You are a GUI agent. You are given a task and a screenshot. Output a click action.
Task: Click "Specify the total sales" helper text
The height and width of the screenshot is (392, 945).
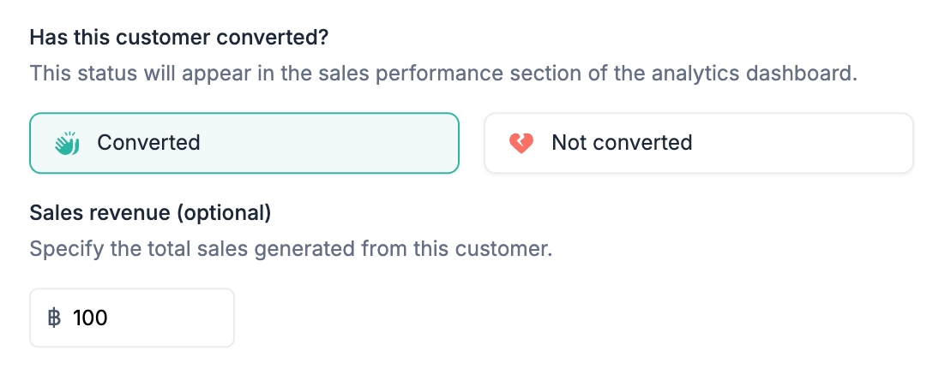point(291,250)
